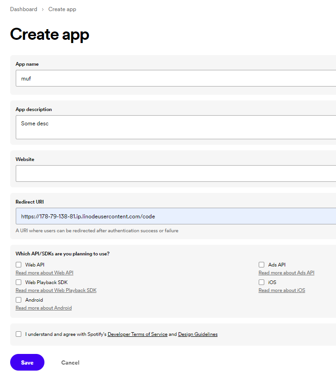Image resolution: width=336 pixels, height=378 pixels.
Task: Open Read more about Android link
Action: (x=44, y=308)
